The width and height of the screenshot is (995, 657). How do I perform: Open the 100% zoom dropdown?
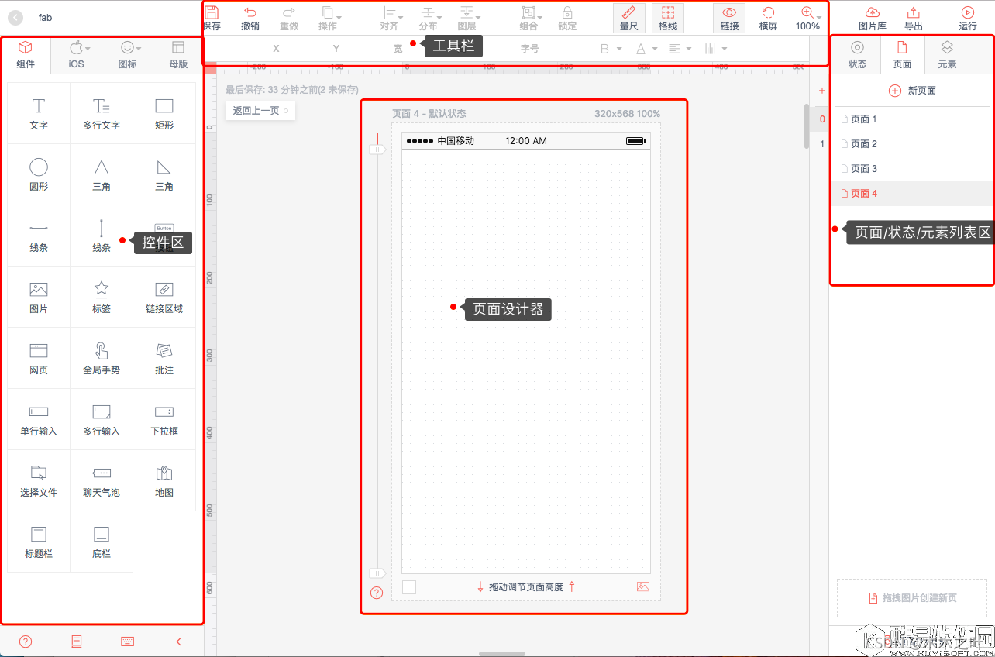(x=807, y=19)
